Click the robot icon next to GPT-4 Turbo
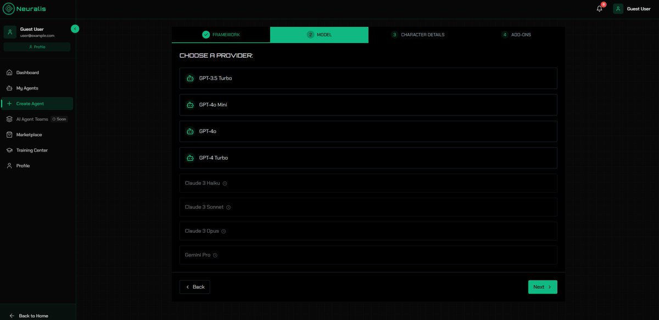 pos(190,158)
